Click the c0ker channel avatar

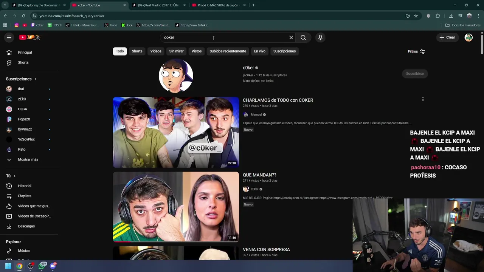176,76
